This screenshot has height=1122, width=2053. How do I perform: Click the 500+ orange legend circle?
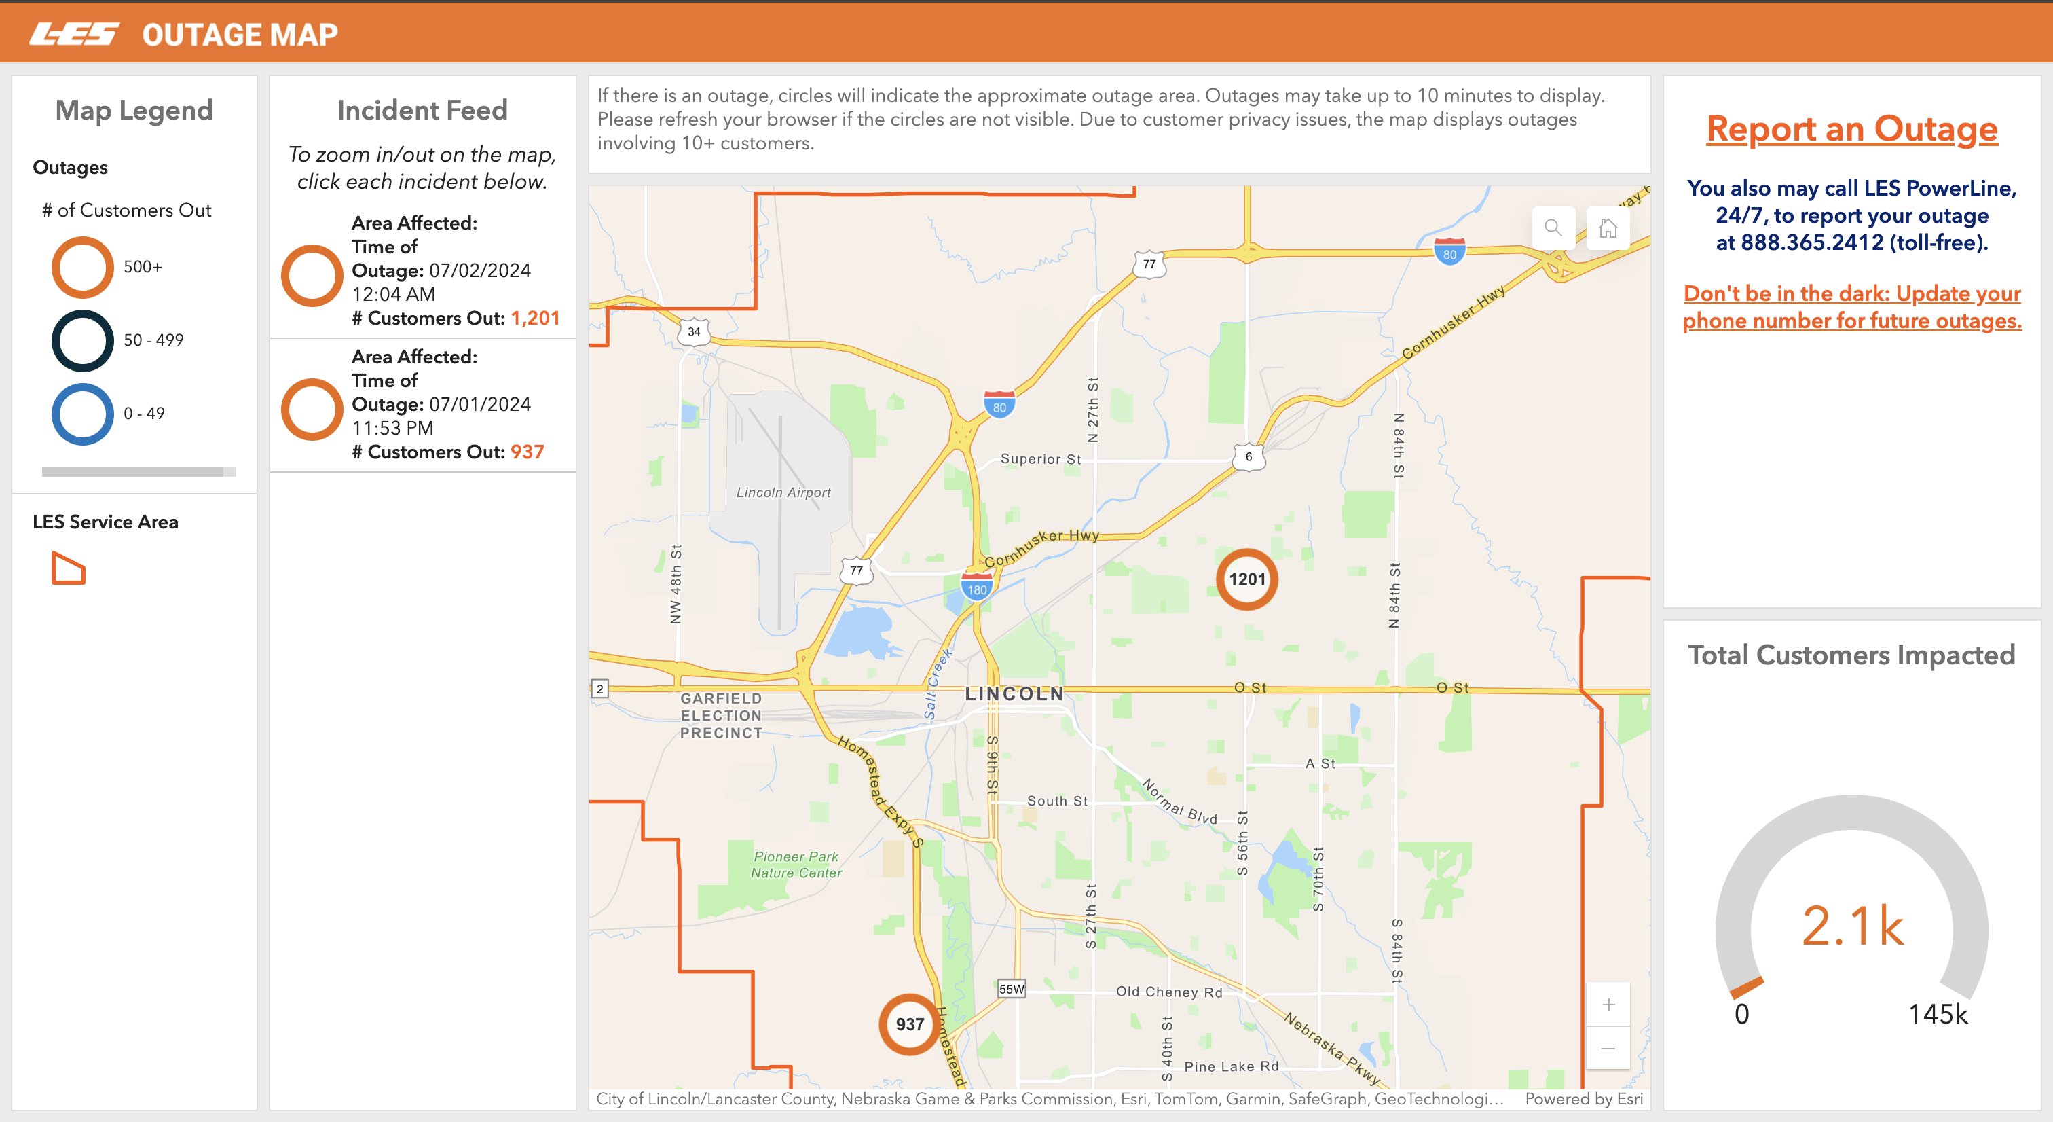coord(83,267)
